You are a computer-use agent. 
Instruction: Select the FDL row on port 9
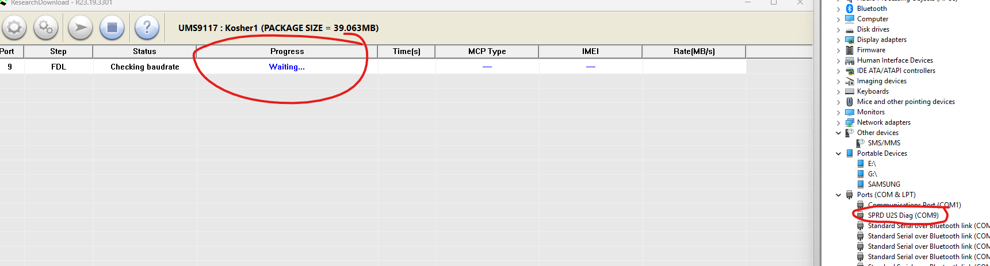point(59,67)
